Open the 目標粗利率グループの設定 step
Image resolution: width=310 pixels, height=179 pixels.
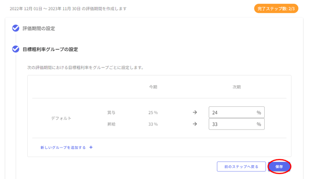coord(50,49)
